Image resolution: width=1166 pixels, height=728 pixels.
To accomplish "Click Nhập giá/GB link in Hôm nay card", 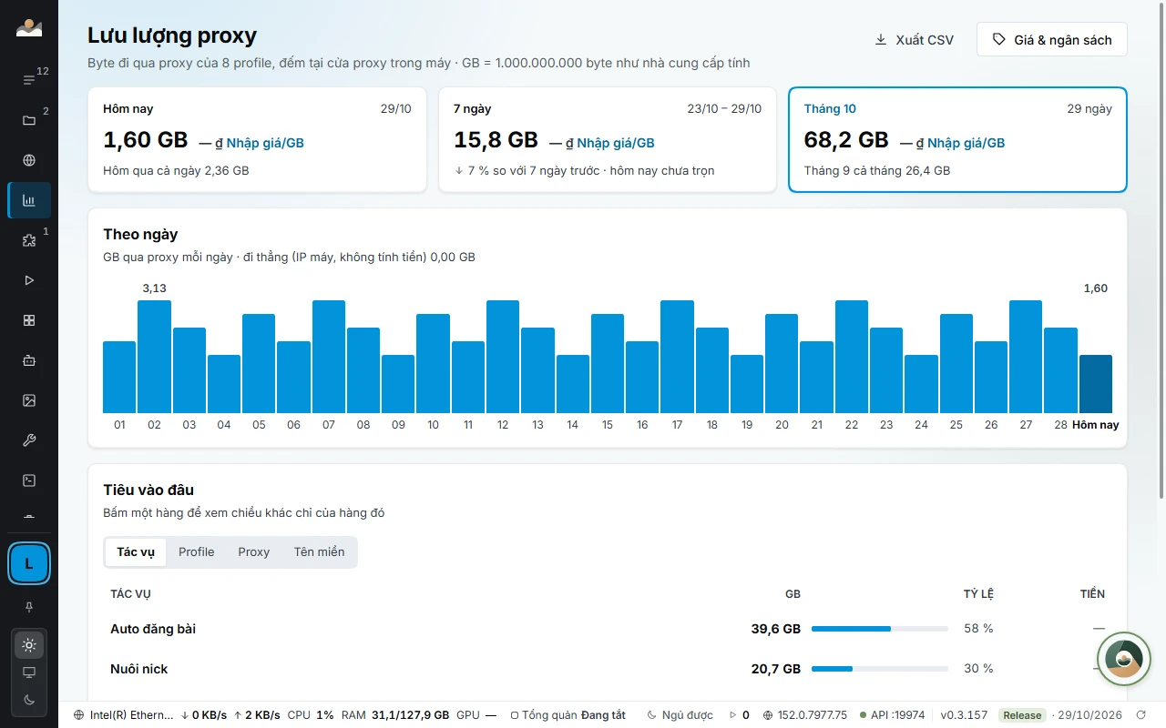I will coord(265,143).
